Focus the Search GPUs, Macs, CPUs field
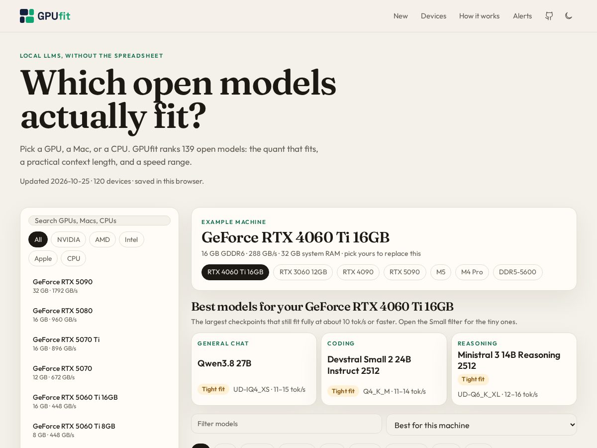The image size is (597, 448). [99, 221]
